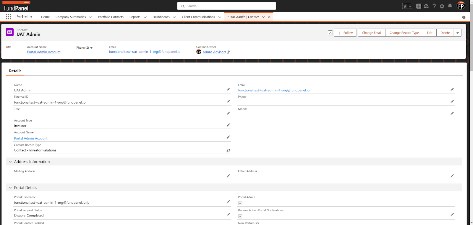Edit Receive Admin Portal Notifications pencil icon
Viewport: 473px width, 225px height.
tap(452, 215)
